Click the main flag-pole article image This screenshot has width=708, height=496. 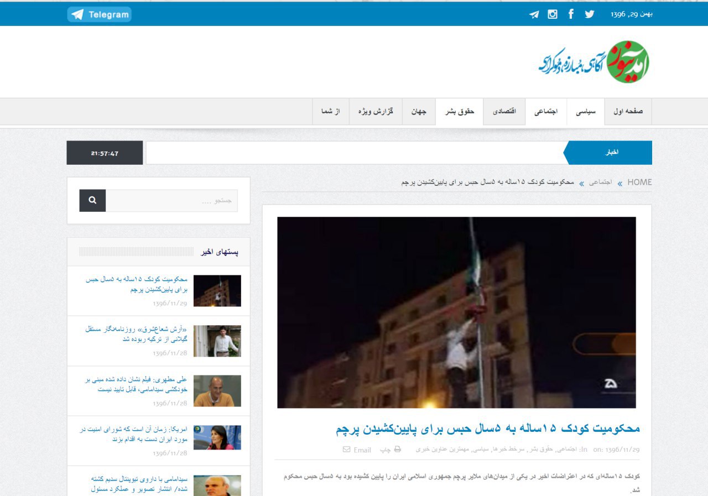coord(456,312)
